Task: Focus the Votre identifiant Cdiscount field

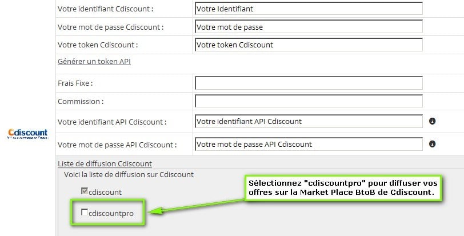Action: tap(309, 9)
